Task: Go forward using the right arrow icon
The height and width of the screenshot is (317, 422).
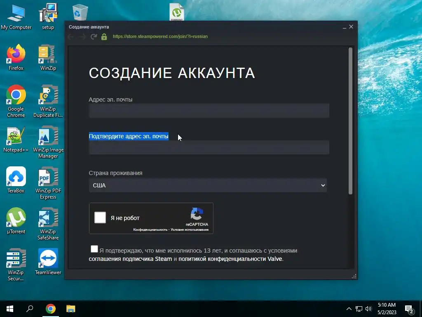Action: pyautogui.click(x=82, y=37)
